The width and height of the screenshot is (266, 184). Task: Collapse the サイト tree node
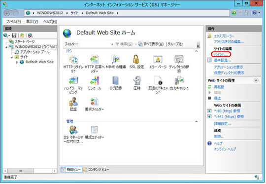coord(12,57)
